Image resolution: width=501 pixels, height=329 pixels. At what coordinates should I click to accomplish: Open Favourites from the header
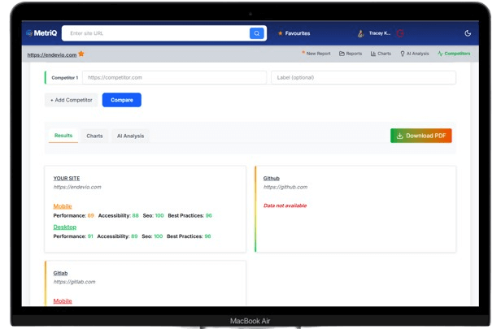[294, 33]
